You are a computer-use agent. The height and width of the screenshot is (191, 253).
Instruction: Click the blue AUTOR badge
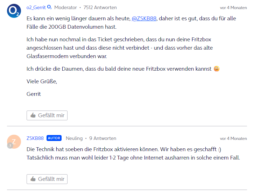pyautogui.click(x=54, y=138)
